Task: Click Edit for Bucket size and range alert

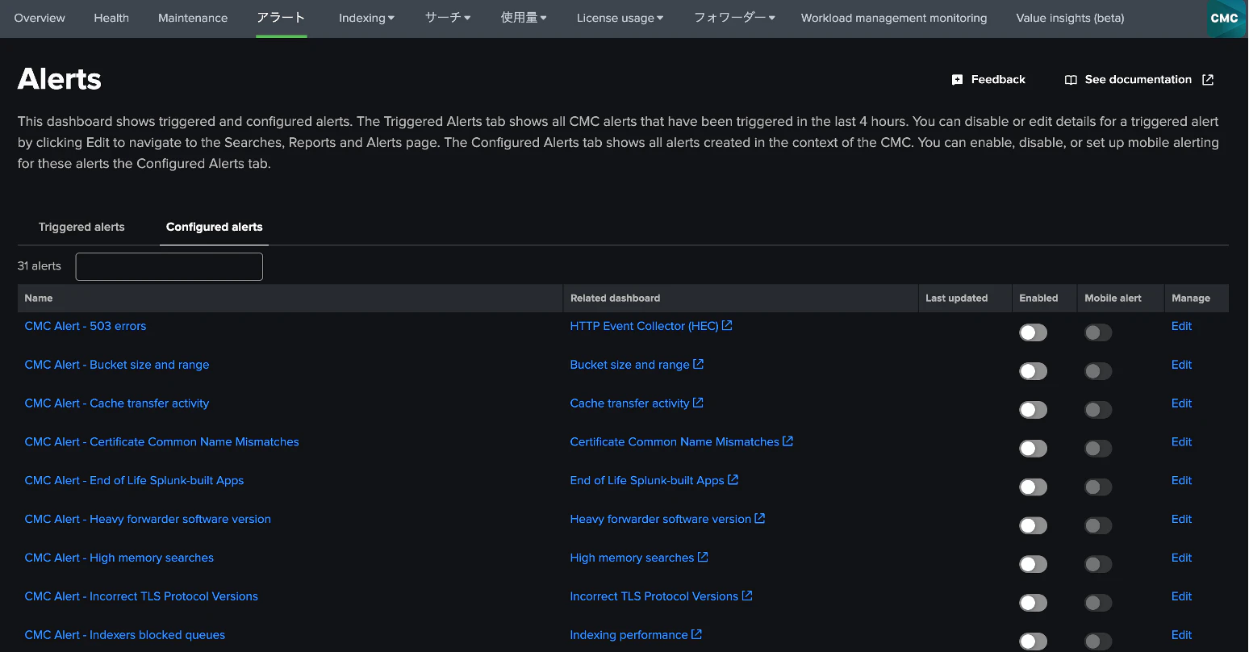Action: point(1181,365)
